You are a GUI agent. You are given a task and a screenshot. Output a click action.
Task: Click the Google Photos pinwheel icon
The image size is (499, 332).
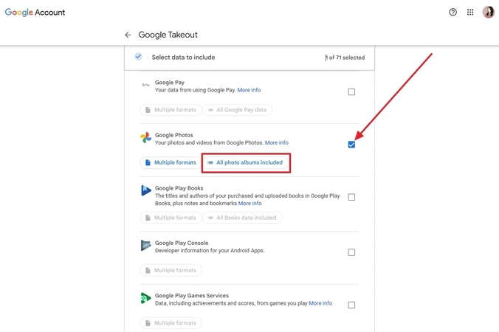145,138
